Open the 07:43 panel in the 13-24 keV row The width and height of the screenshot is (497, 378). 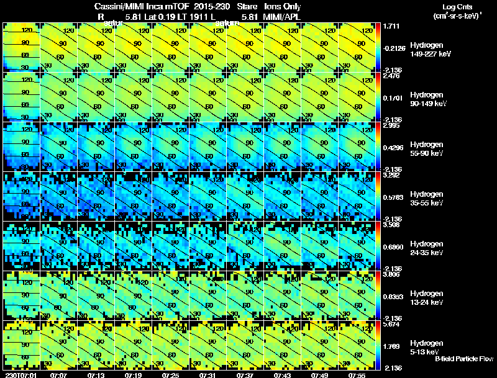pos(282,295)
